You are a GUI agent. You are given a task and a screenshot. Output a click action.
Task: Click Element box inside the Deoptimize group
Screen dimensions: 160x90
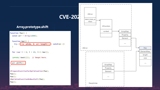tap(108, 71)
